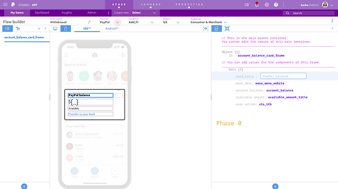Screen dimensions: 338x189
Task: Click the card_title input field
Action: point(283,76)
